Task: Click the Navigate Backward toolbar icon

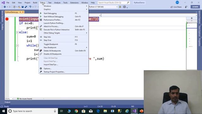Action: coord(5,7)
